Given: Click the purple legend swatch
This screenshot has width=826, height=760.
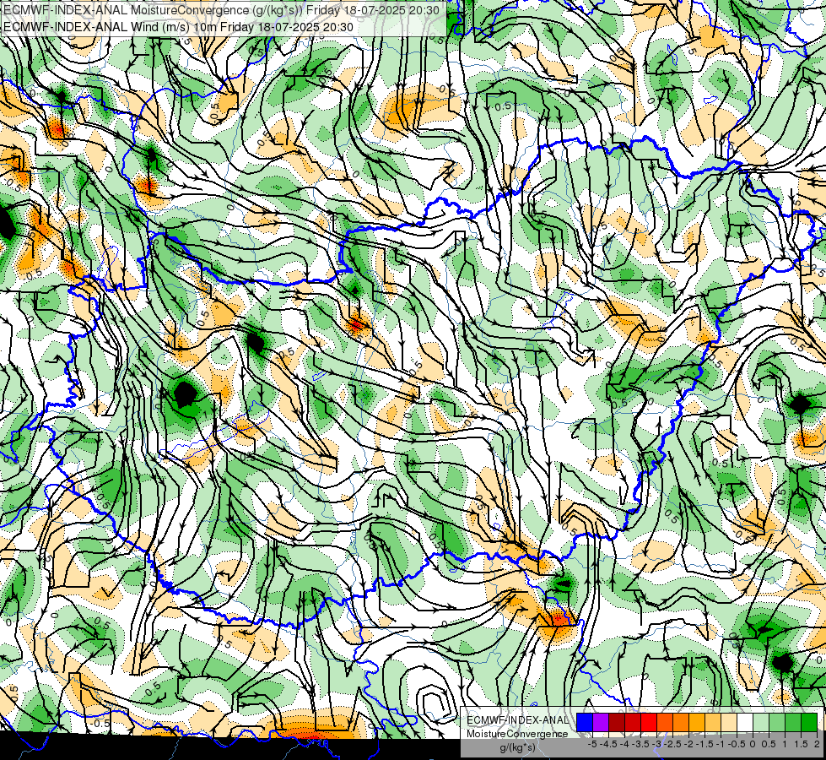Looking at the screenshot, I should tap(601, 723).
